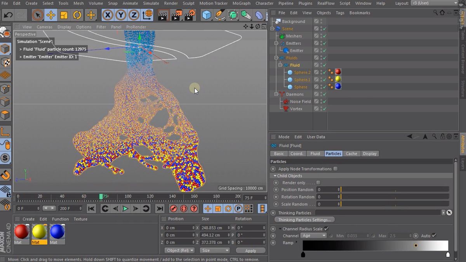Expand the Child Objects section
Viewport: 466px width, 262px height.
click(275, 175)
